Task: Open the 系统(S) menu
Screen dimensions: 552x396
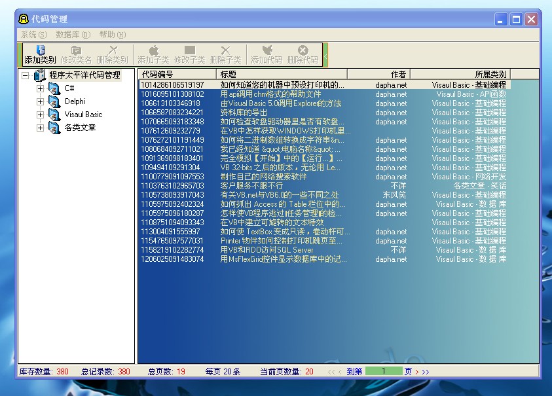Action: coord(34,35)
